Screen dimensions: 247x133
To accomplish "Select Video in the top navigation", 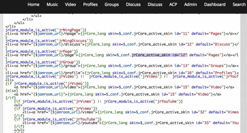I will pyautogui.click(x=70, y=4).
